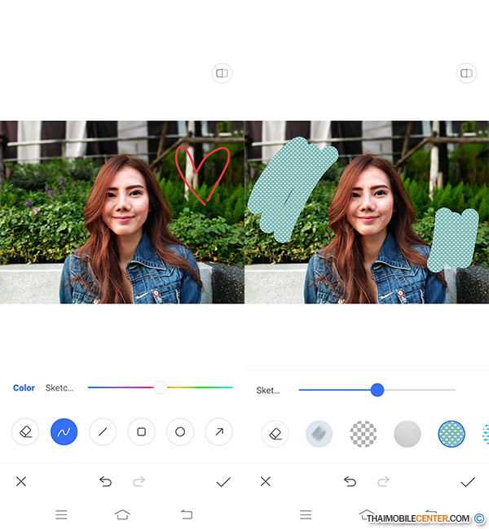Select the gray blur mosaic brush
Viewport: 489px width, 529px height.
[x=319, y=434]
